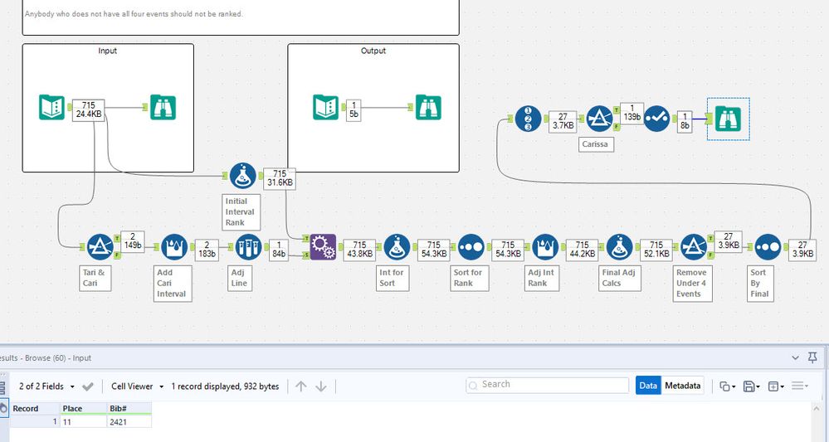Select the Text Input tool in Input container

51,107
